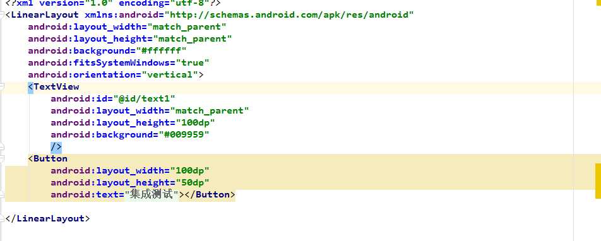Screen dimensions: 601x241
Task: Click Button's layout_height "50dp" value
Action: (193, 182)
